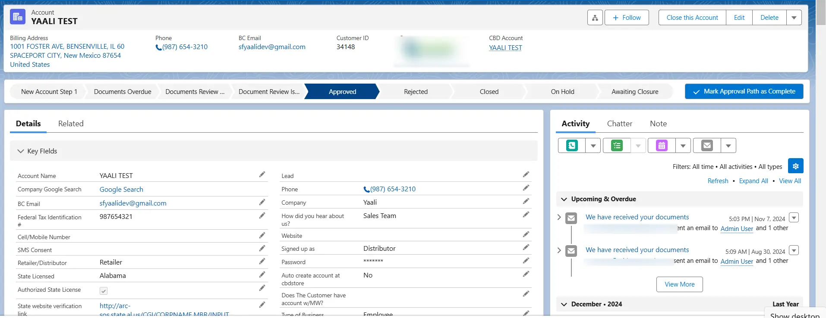This screenshot has width=826, height=318.
Task: Edit the State Licensed pencil
Action: [262, 274]
